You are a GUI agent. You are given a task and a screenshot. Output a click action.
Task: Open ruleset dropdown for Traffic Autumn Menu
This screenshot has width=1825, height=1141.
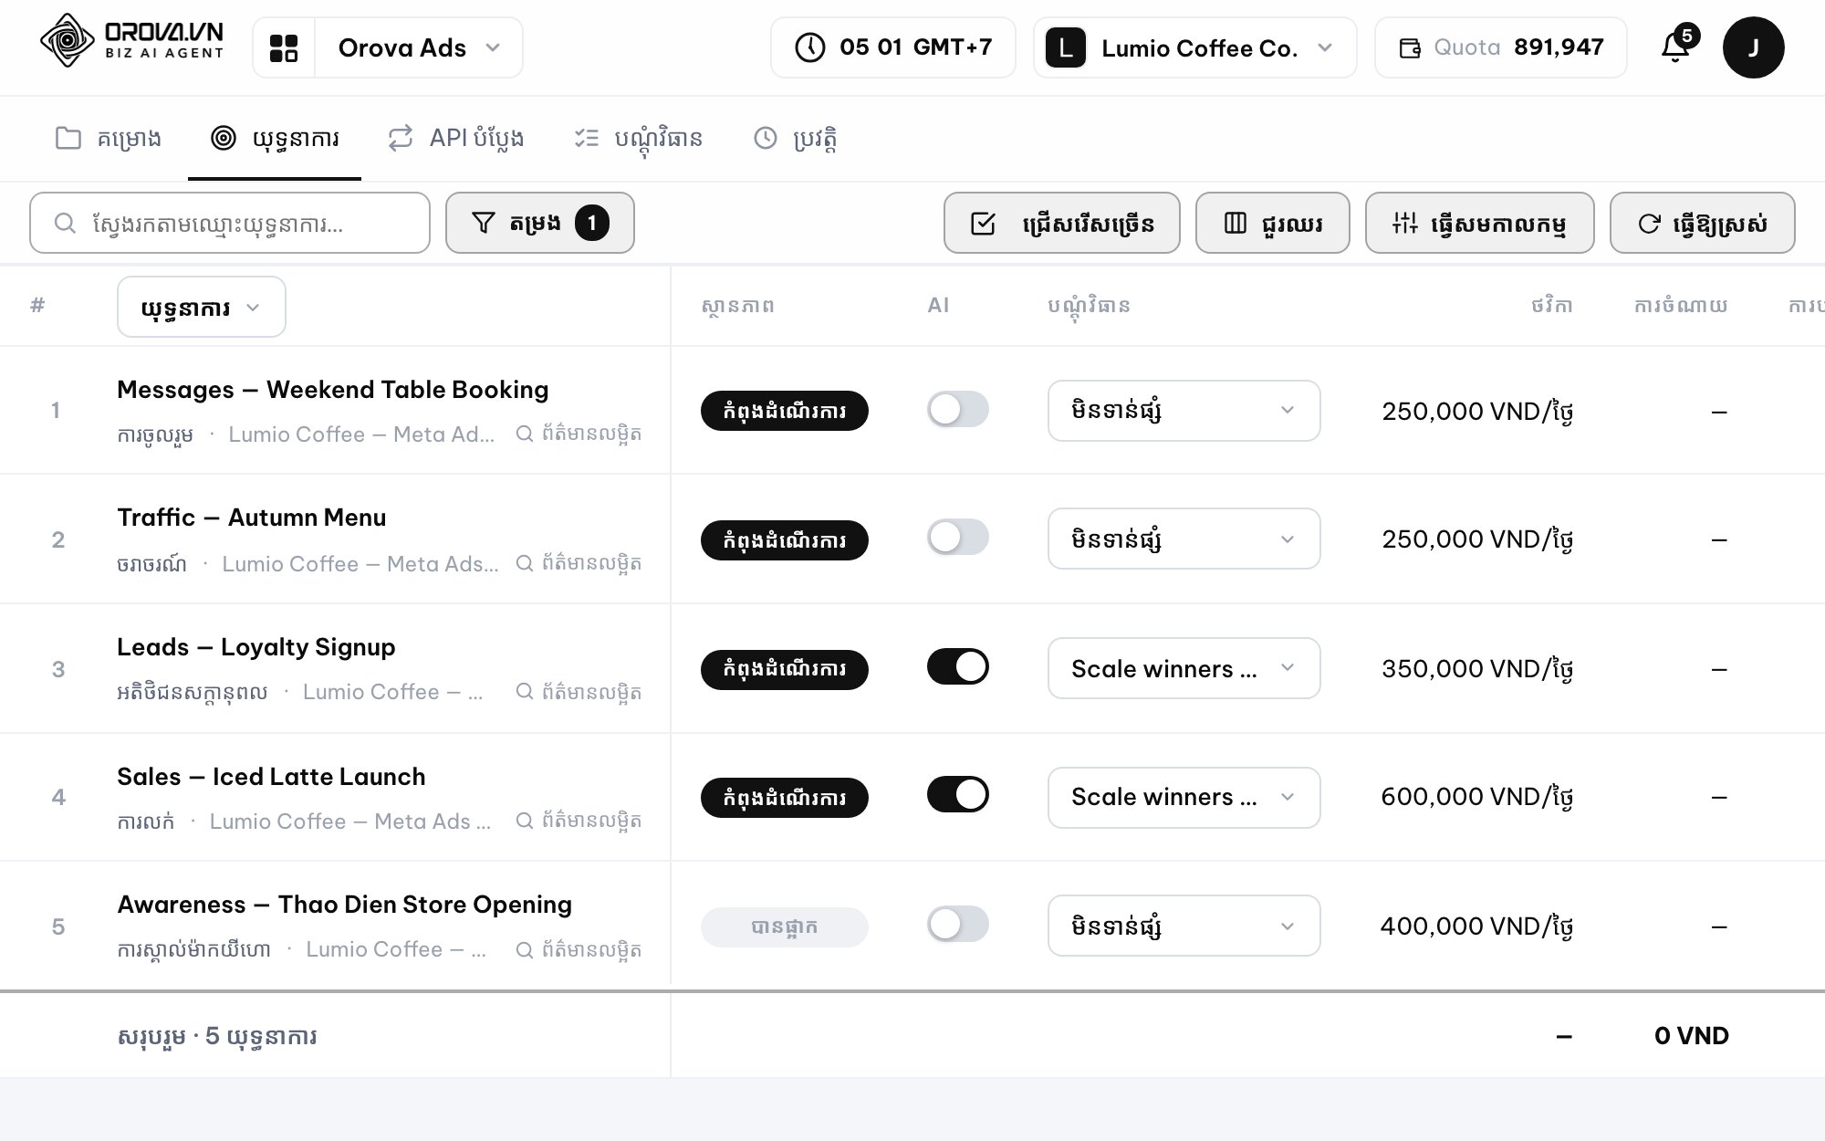(1184, 539)
